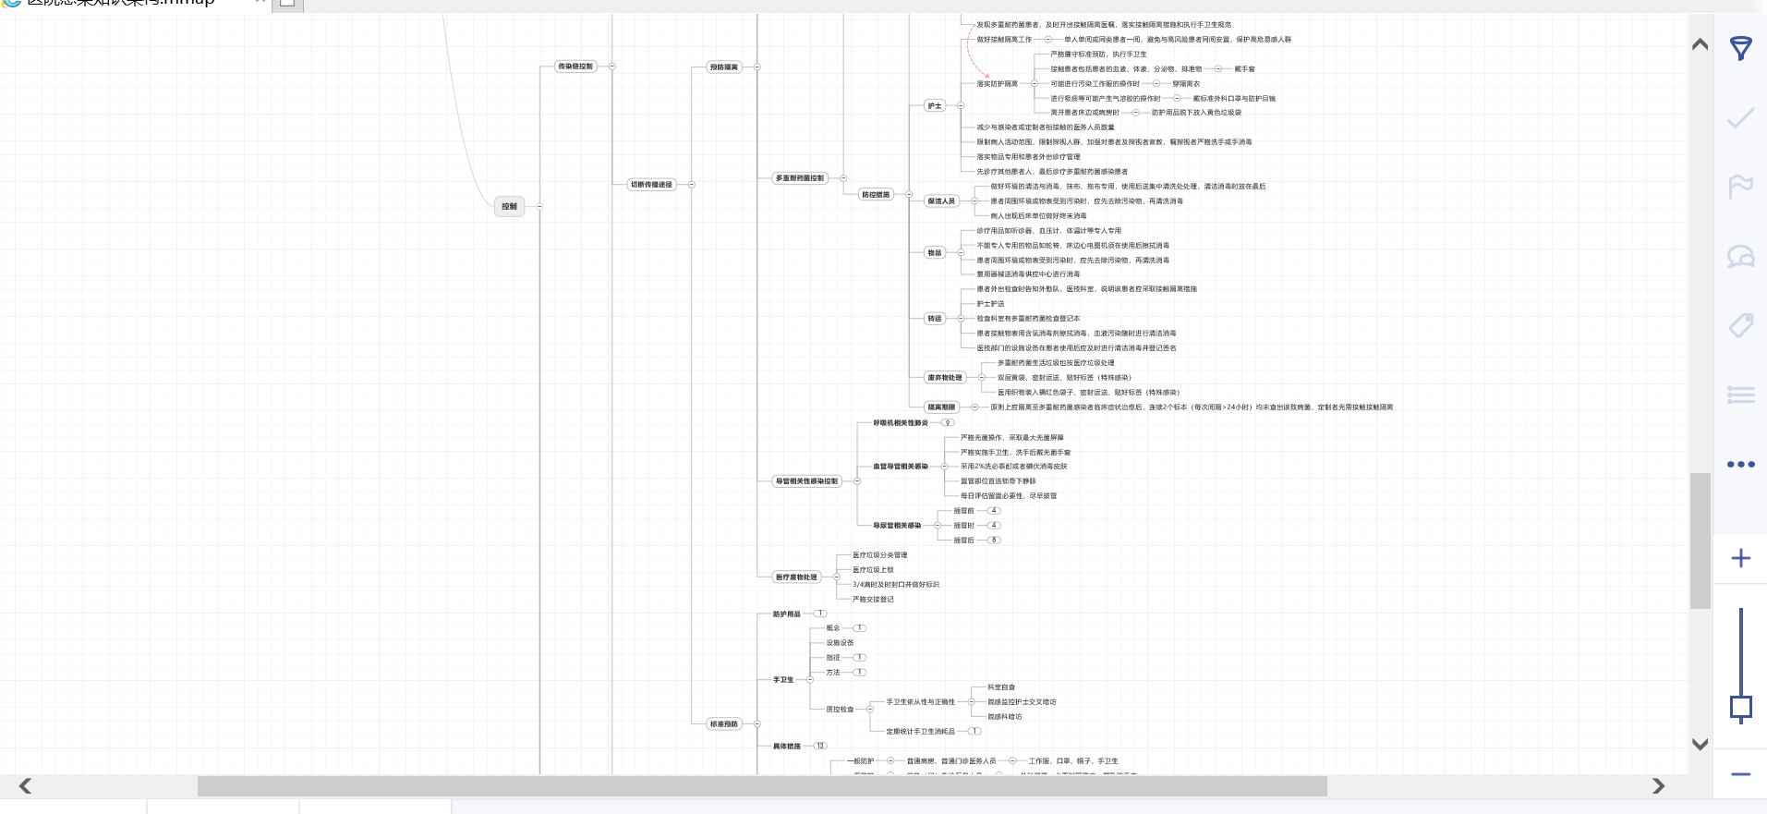Viewport: 1767px width, 814px height.
Task: Open the filter funnel tool in sidebar
Action: coord(1740,48)
